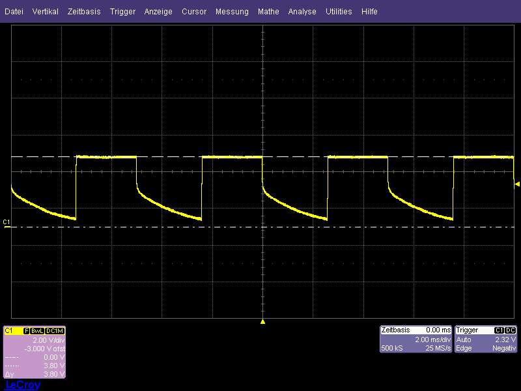Open the Mathe menu
This screenshot has width=521, height=391.
pyautogui.click(x=268, y=12)
